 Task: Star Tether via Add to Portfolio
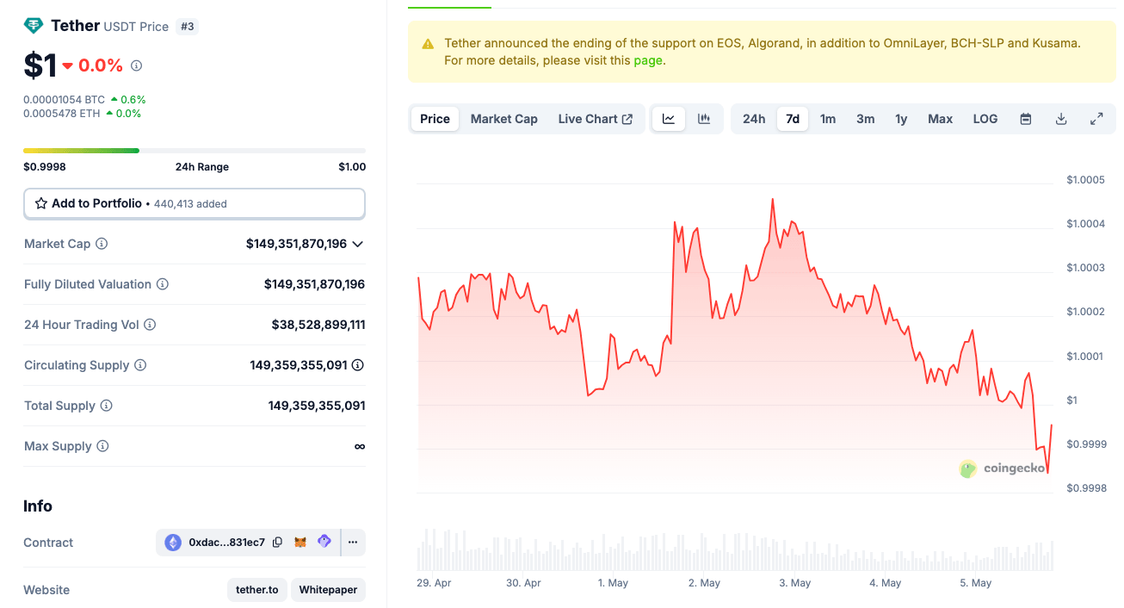(40, 203)
